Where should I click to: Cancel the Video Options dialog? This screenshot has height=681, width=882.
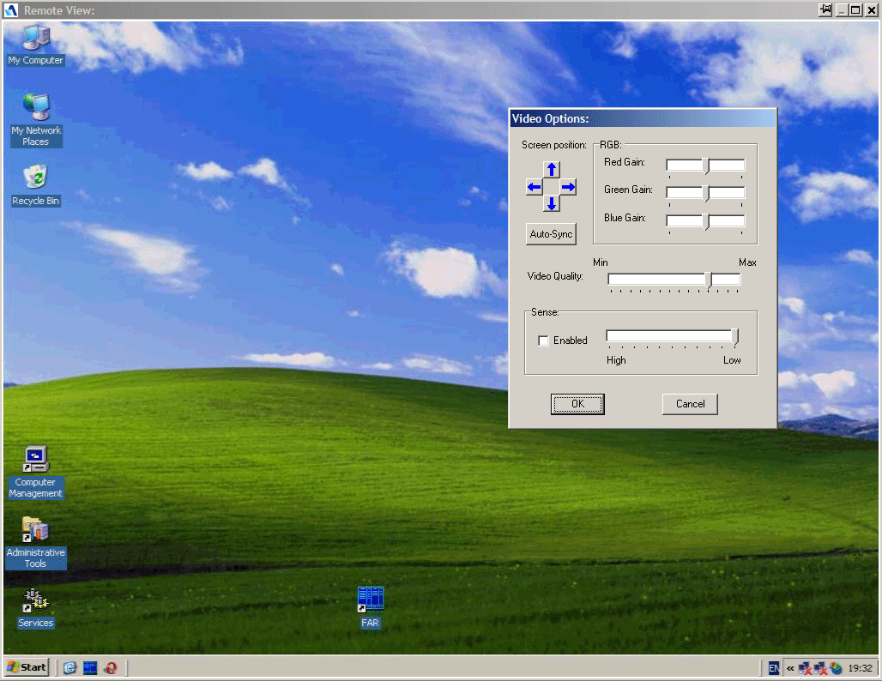[690, 404]
